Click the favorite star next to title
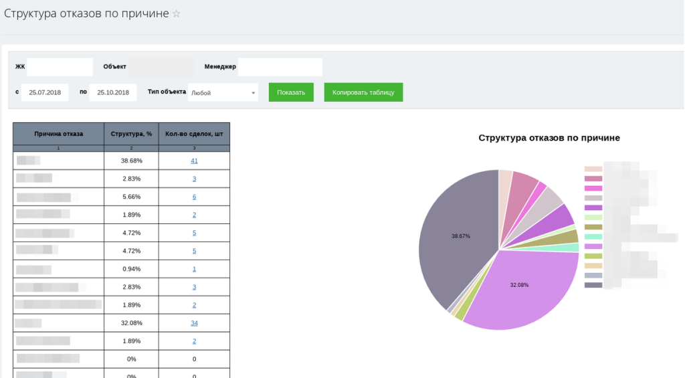 pyautogui.click(x=177, y=13)
